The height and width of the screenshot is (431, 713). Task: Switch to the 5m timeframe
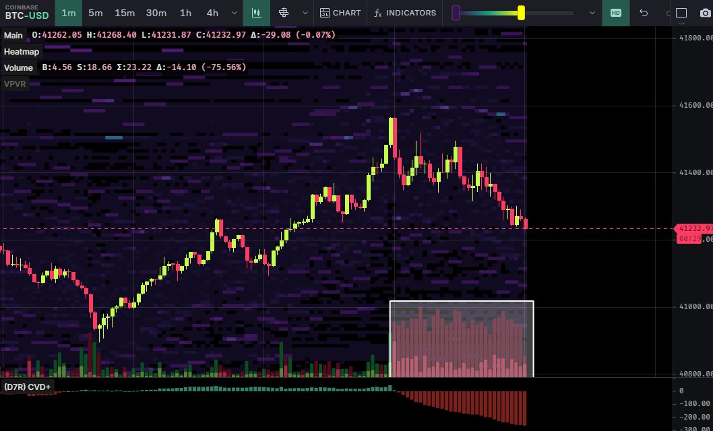coord(96,13)
